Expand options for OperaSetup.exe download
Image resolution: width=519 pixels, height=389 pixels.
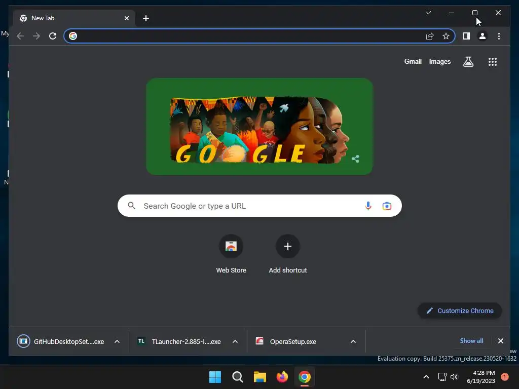pyautogui.click(x=353, y=341)
